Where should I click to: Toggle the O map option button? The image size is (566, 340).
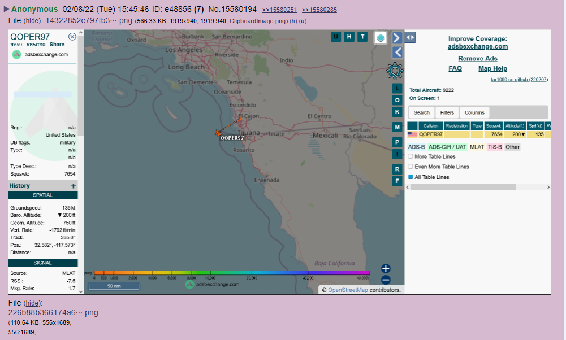click(397, 100)
